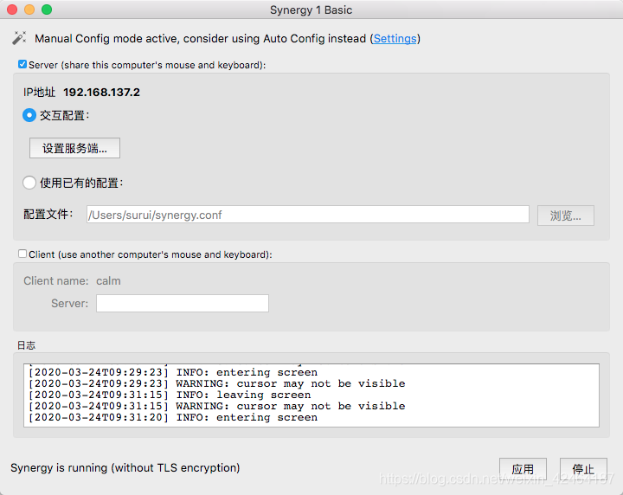Image resolution: width=623 pixels, height=495 pixels.
Task: Click the Synergy is running status text
Action: [125, 468]
